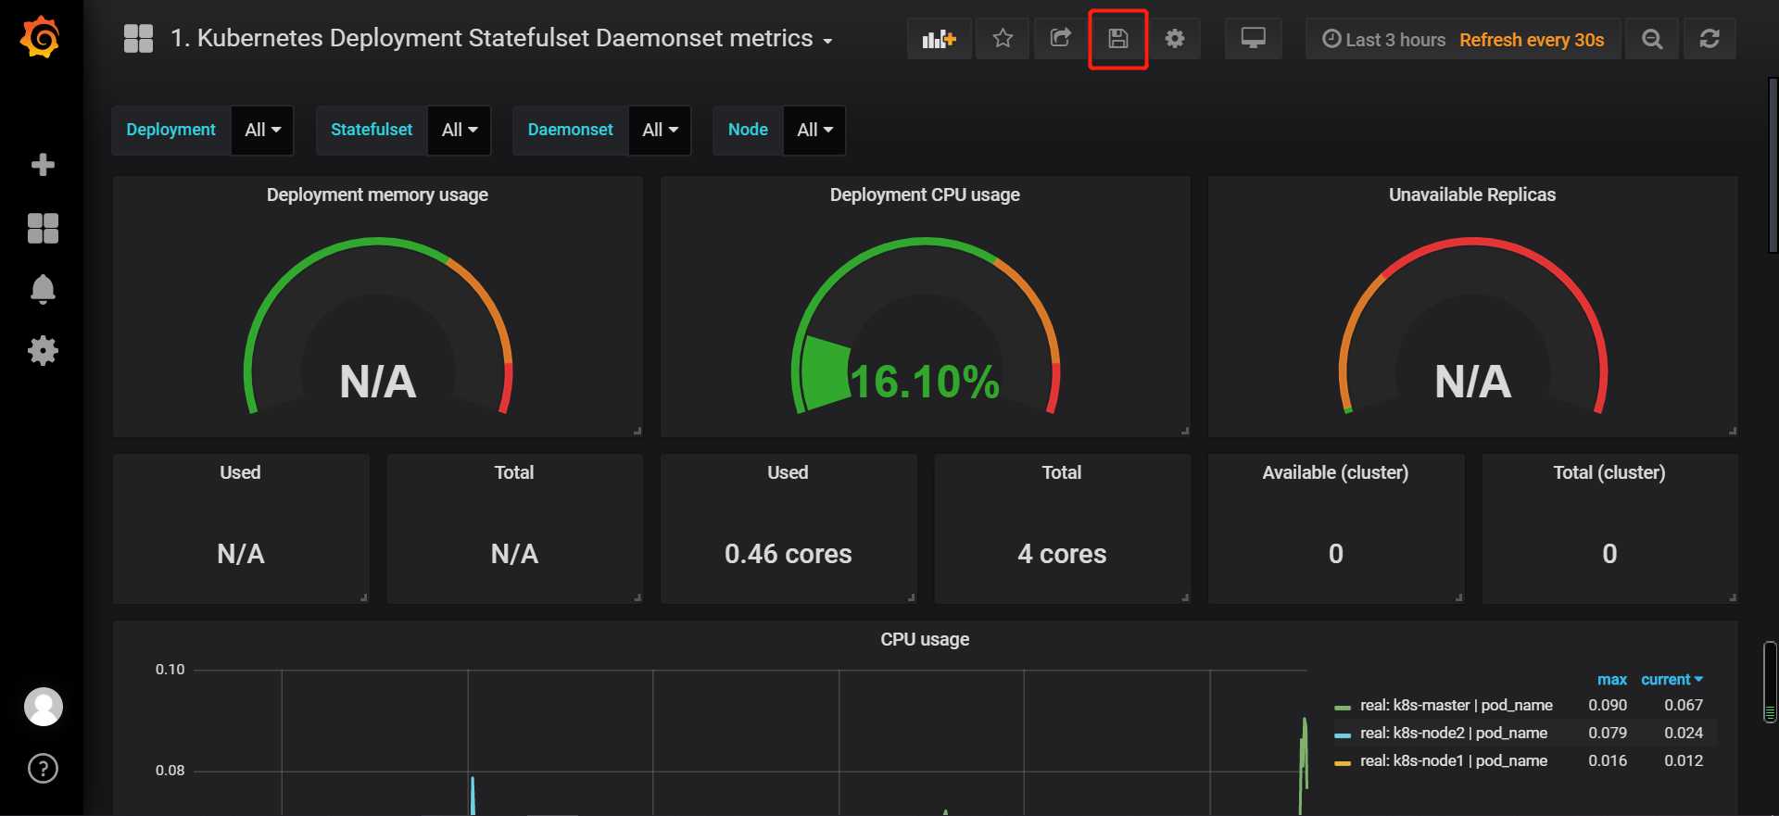
Task: Expand the Daemonset variable All dropdown
Action: coord(660,130)
